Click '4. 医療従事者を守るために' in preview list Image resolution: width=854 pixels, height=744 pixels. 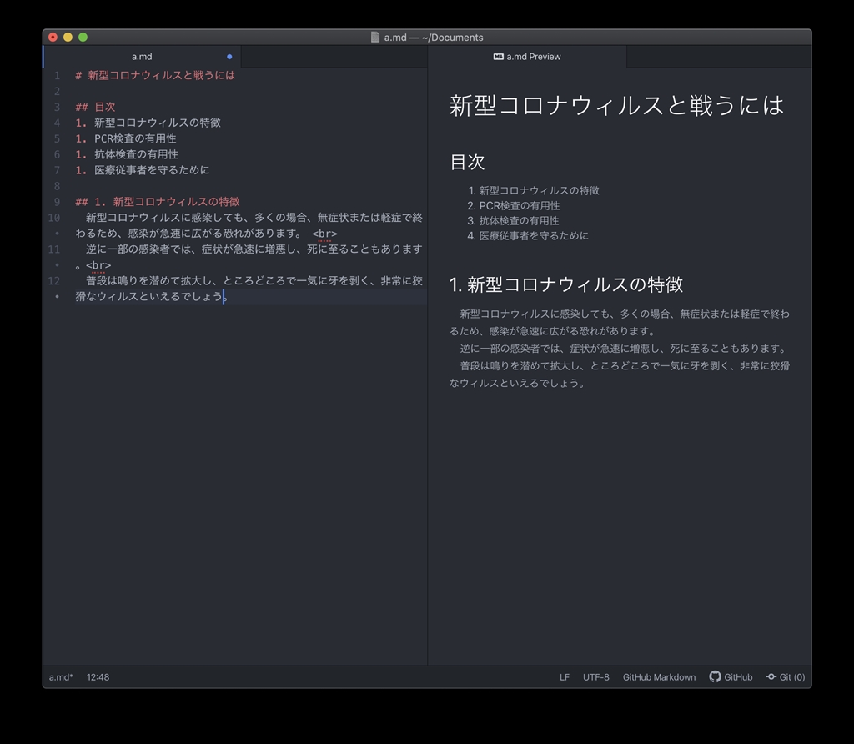point(528,236)
